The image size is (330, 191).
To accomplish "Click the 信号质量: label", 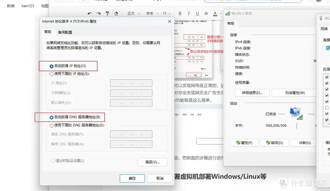I will (x=242, y=83).
